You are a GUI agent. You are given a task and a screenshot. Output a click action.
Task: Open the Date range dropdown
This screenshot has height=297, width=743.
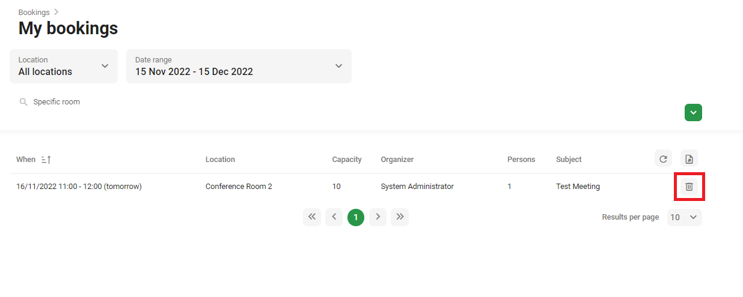pyautogui.click(x=239, y=66)
